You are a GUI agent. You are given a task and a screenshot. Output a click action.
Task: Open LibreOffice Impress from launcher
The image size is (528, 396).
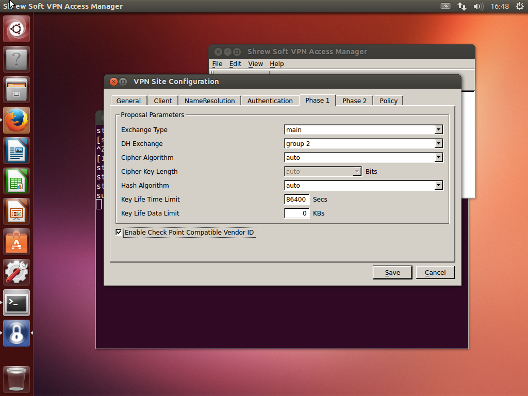click(x=16, y=211)
